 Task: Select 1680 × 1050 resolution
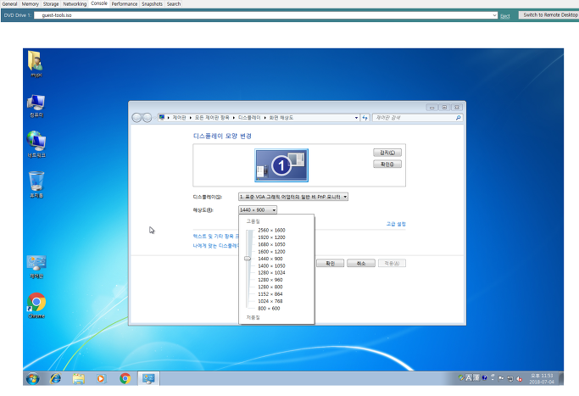click(x=271, y=244)
